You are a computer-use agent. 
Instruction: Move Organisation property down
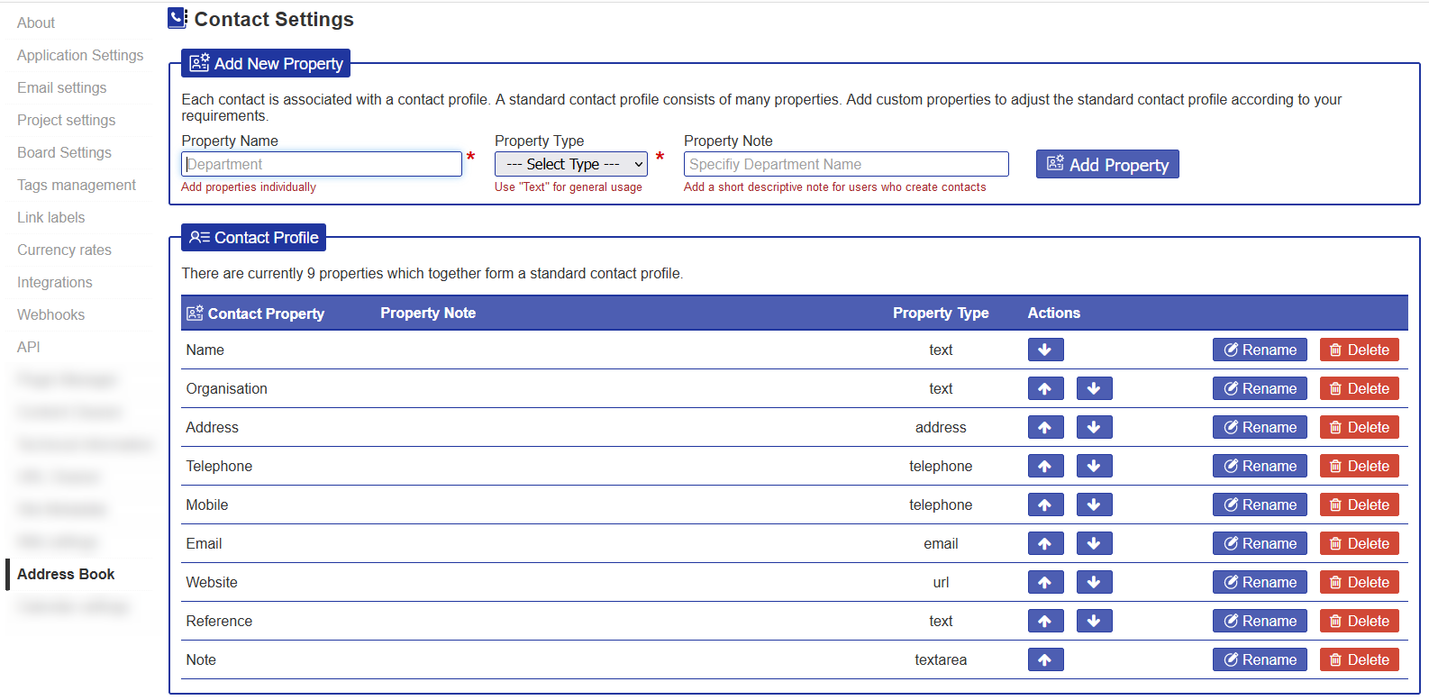(1094, 388)
